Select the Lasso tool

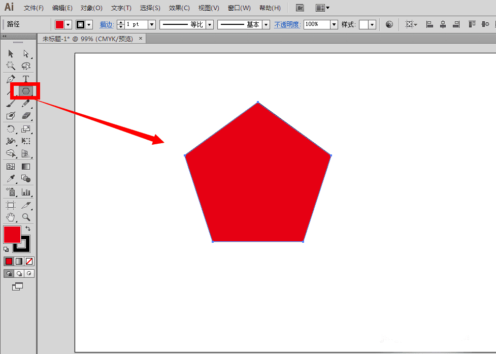[26, 66]
